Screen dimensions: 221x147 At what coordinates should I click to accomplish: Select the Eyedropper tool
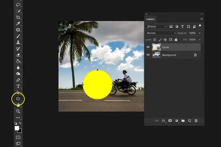18,24
